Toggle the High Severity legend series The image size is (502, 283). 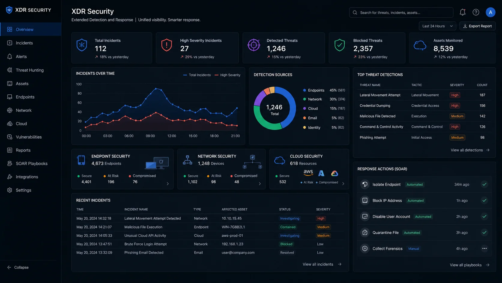pos(228,75)
